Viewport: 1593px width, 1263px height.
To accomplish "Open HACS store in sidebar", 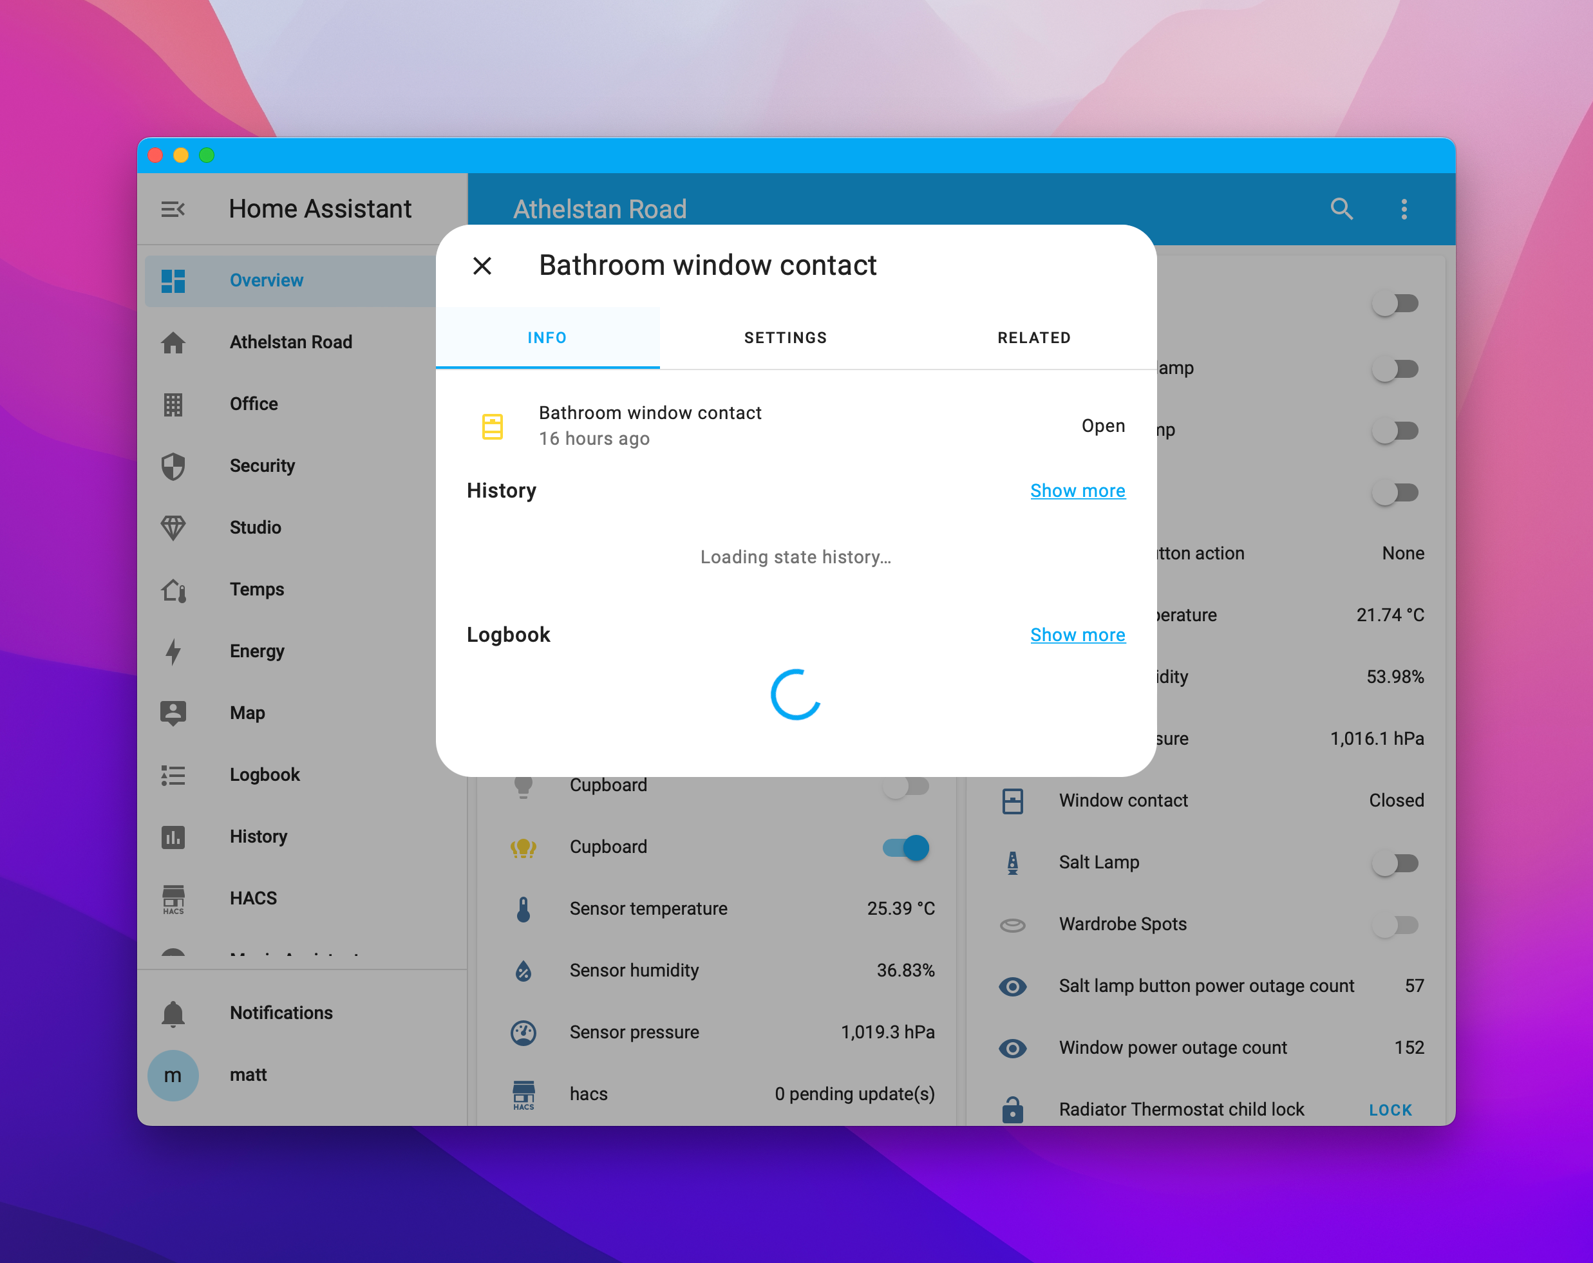I will (173, 898).
